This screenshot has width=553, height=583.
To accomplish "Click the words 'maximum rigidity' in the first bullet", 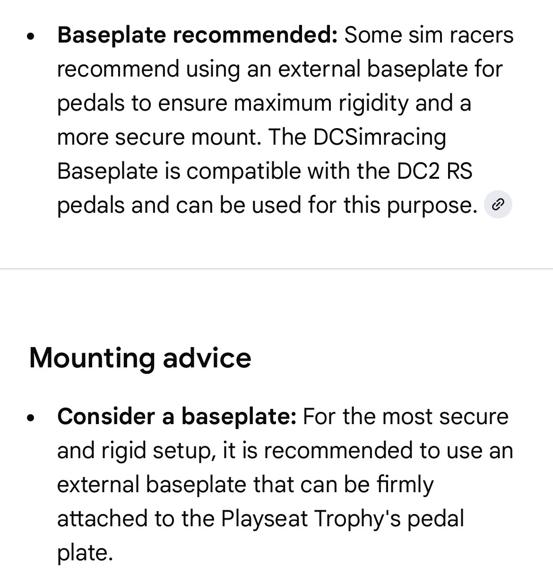I will click(x=321, y=103).
